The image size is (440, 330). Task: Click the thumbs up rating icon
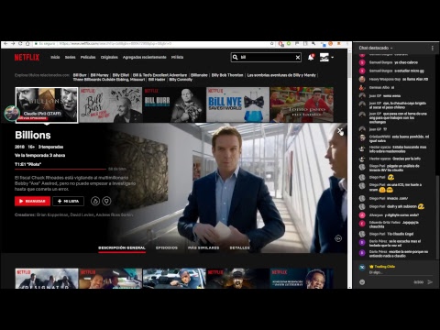[x=95, y=201]
